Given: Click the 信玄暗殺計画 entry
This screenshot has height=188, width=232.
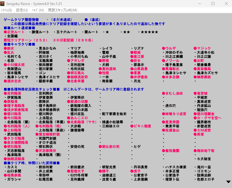Looking at the screenshot, I should (x=48, y=134).
